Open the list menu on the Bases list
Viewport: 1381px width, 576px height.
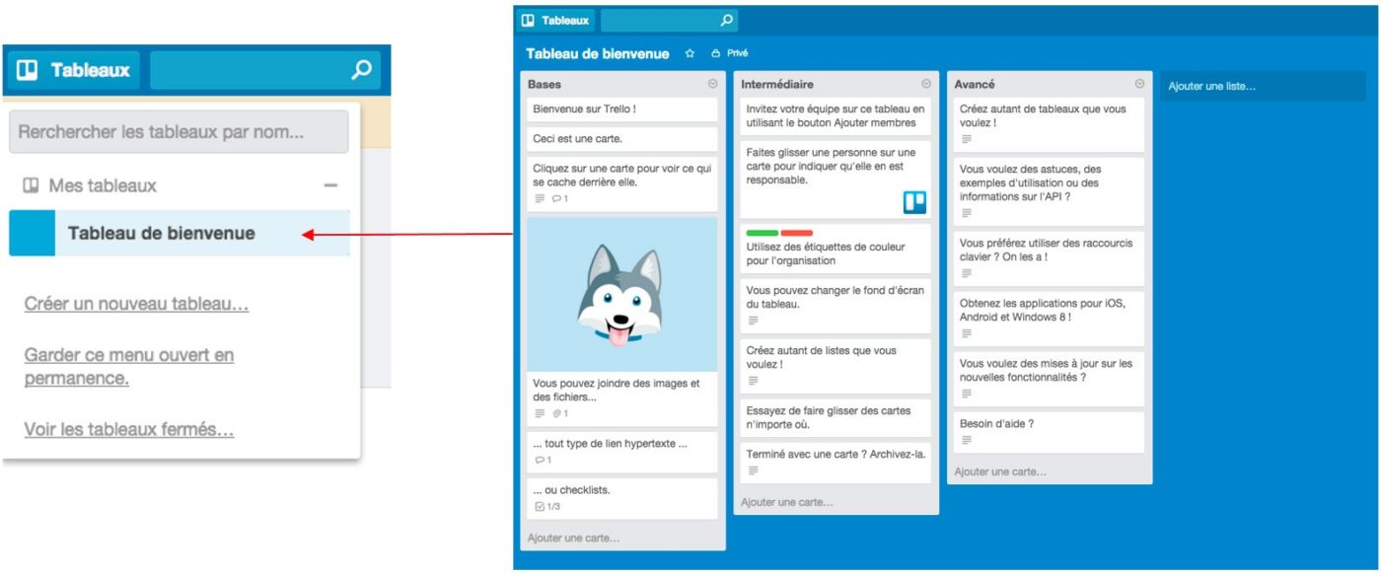[712, 84]
